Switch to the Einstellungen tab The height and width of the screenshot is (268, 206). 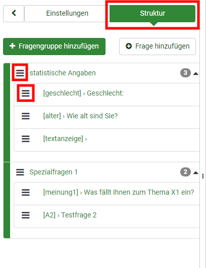pos(67,14)
